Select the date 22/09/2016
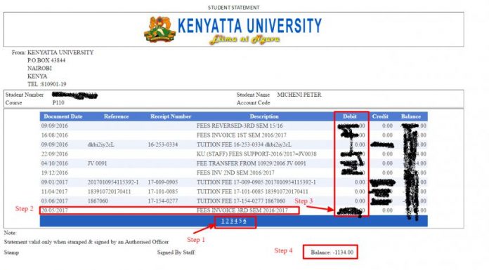489x270 pixels. [x=55, y=154]
